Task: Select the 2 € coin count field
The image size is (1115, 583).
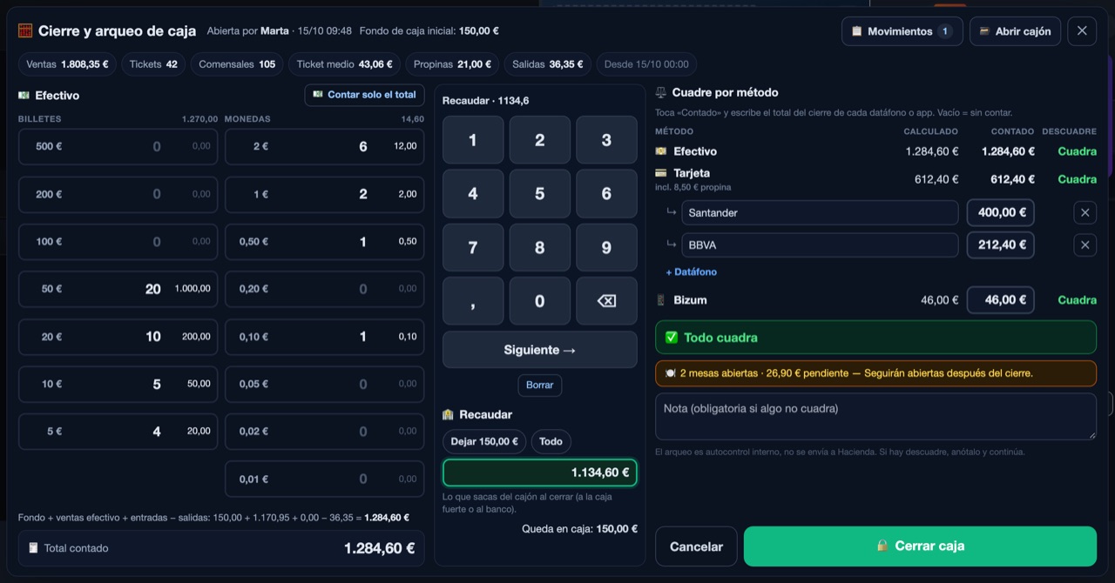Action: coord(325,146)
